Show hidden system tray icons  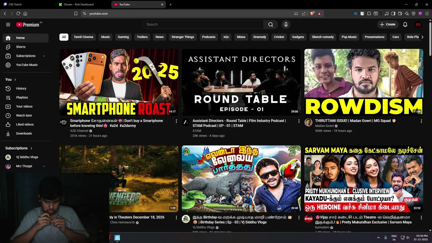378,238
